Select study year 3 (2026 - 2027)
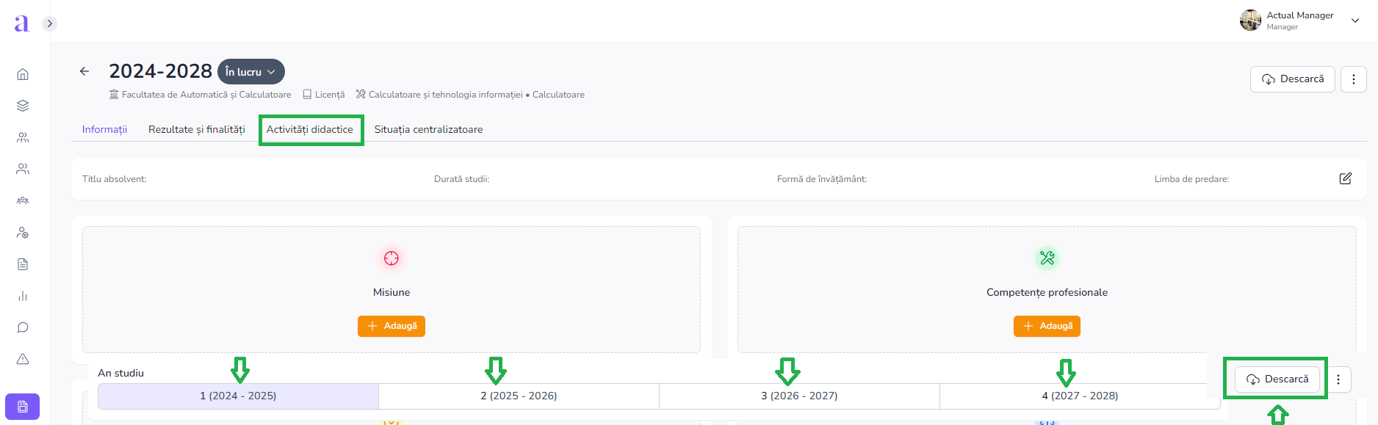 (x=799, y=396)
